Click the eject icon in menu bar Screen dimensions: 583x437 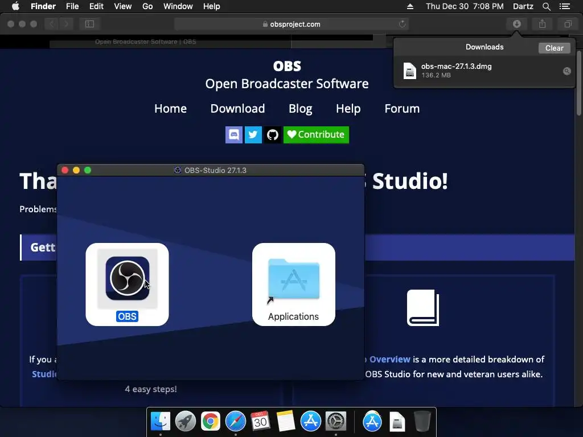[410, 6]
